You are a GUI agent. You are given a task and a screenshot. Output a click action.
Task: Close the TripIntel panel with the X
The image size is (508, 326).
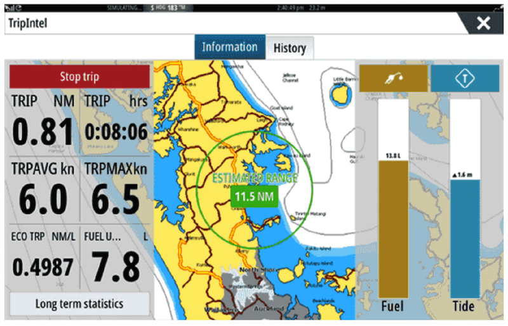click(483, 23)
